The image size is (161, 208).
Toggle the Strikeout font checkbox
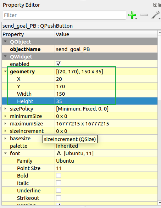coord(59,198)
